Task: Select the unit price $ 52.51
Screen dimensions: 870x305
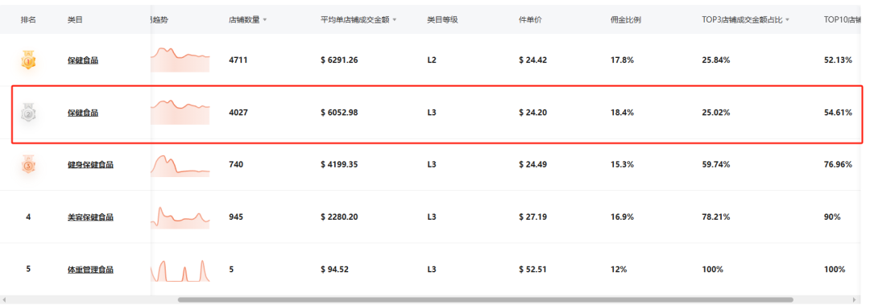Action: [532, 270]
